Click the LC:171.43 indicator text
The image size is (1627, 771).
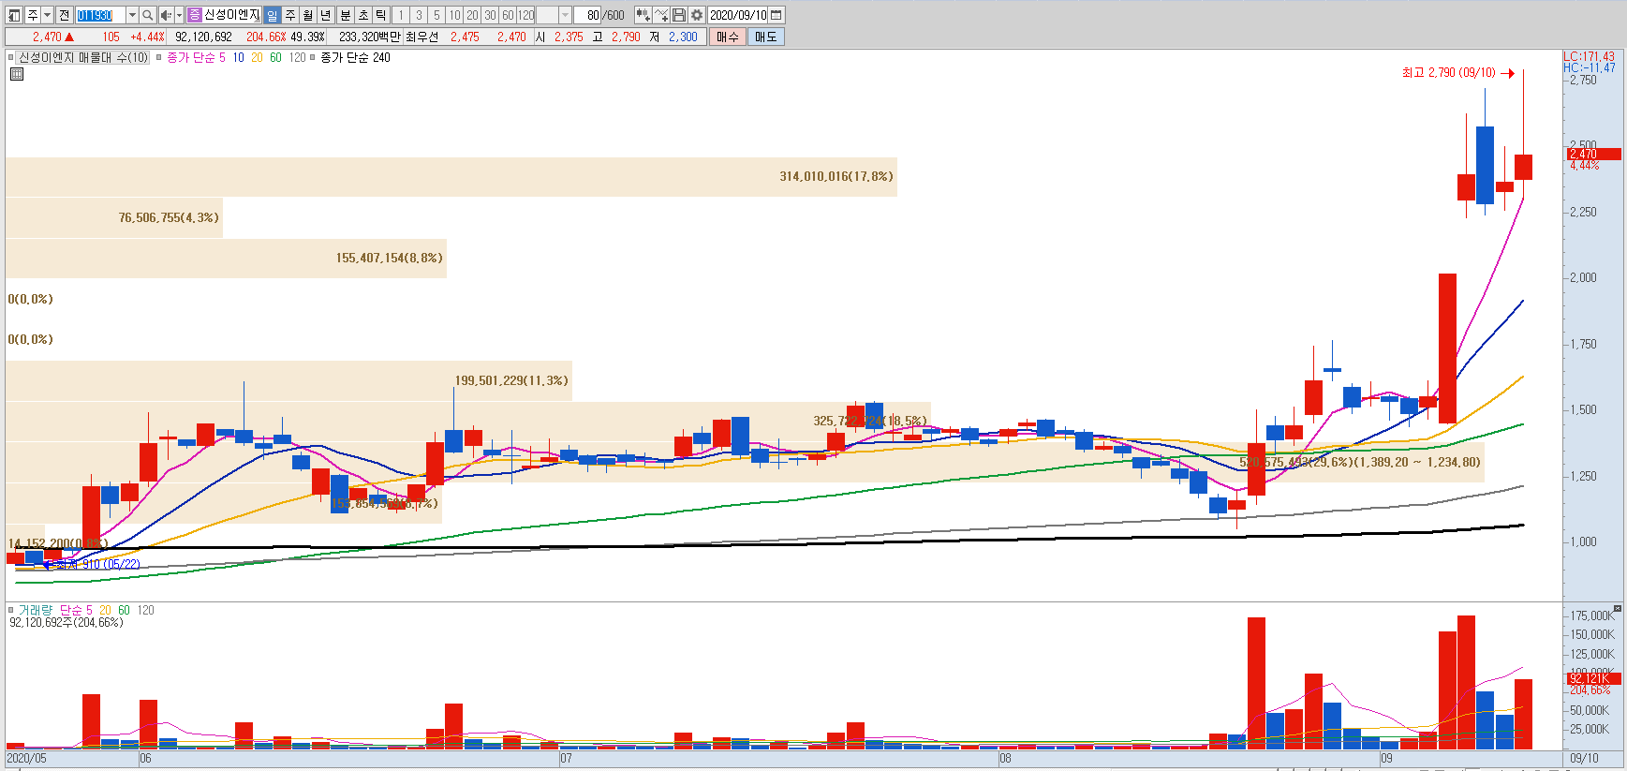[x=1589, y=56]
